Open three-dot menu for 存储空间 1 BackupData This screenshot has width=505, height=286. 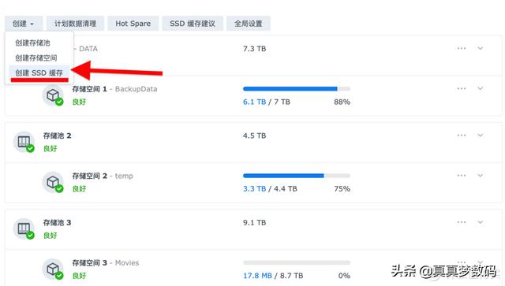461,88
